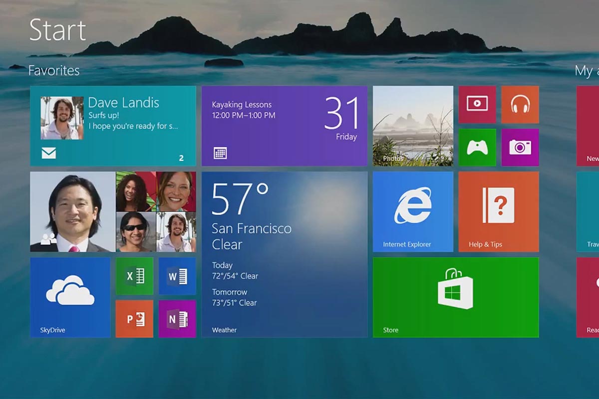Open the Calendar tile showing Kayaking Lessons
Screen dimensions: 599x399
point(284,126)
